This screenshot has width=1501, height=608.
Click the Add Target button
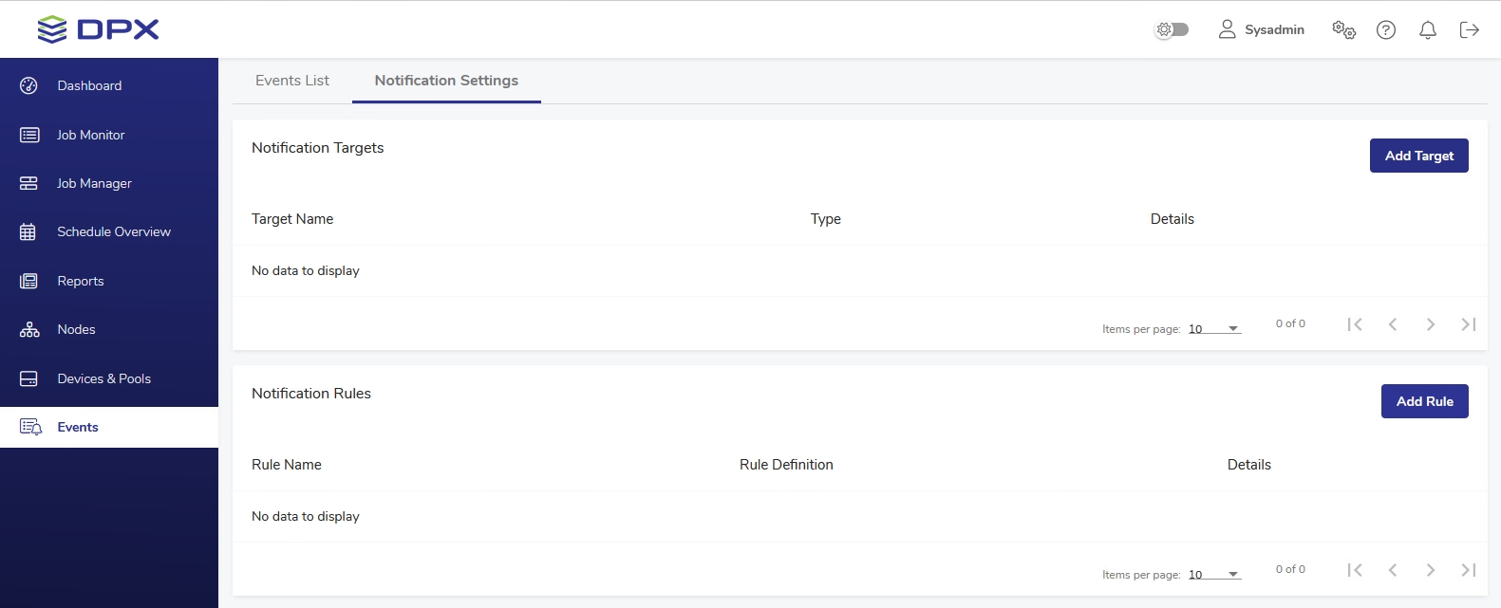pyautogui.click(x=1418, y=156)
